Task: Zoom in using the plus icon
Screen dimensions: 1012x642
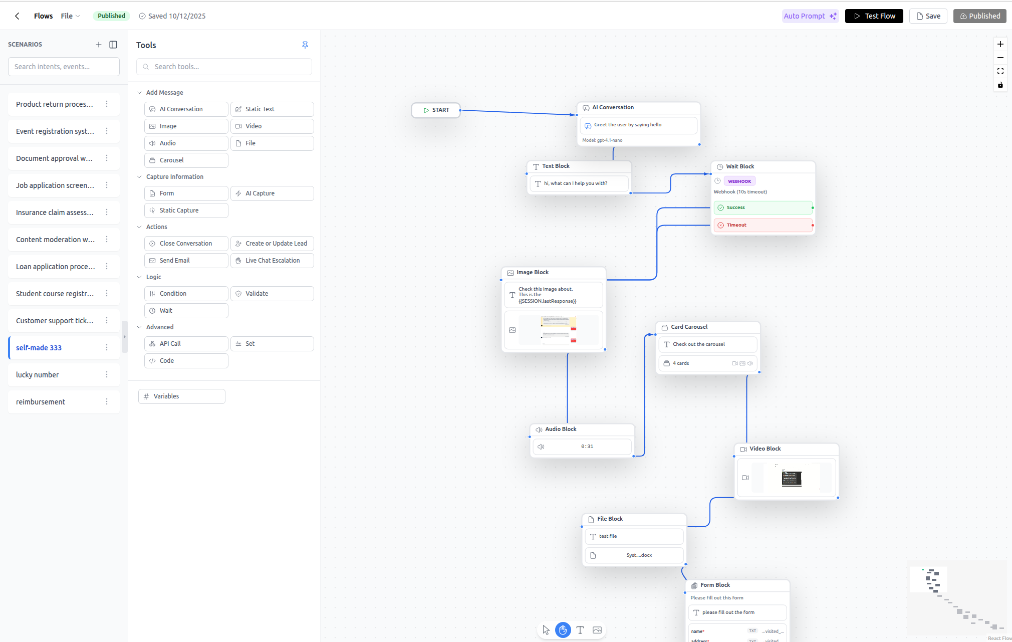Action: point(1000,44)
